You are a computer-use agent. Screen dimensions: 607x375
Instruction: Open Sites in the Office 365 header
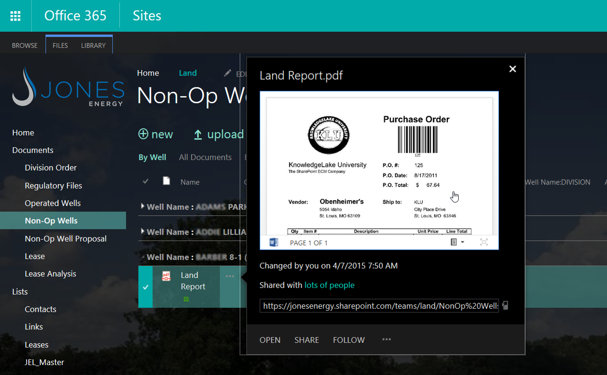click(147, 16)
